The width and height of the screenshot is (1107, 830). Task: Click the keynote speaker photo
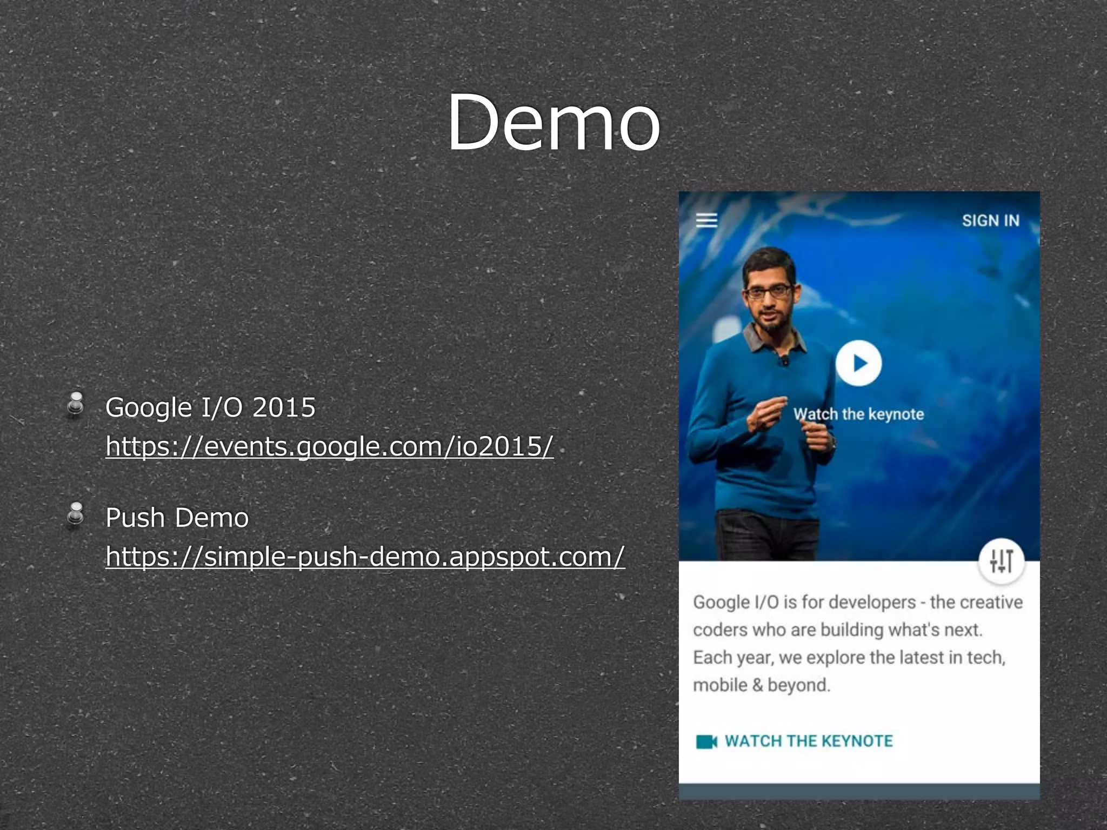pyautogui.click(x=859, y=376)
